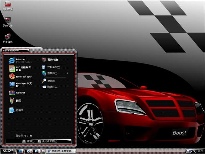Click the checkered-flag Start button
This screenshot has height=154, width=205.
[7, 151]
